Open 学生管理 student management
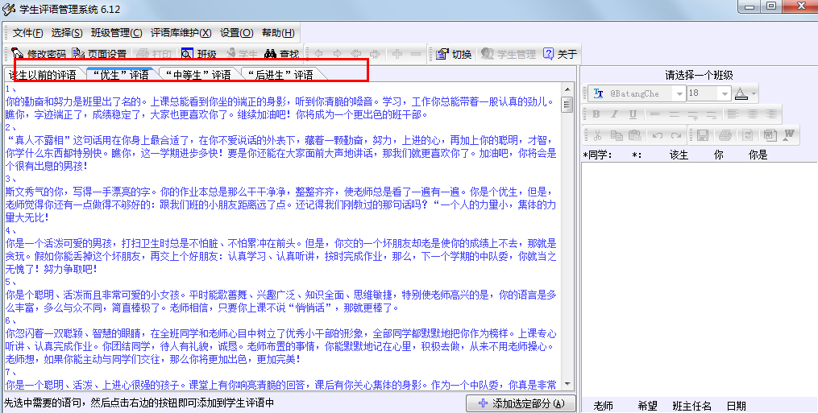This screenshot has height=413, width=818. (509, 54)
